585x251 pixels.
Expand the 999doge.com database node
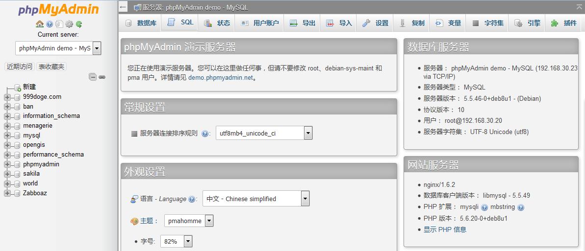7,97
